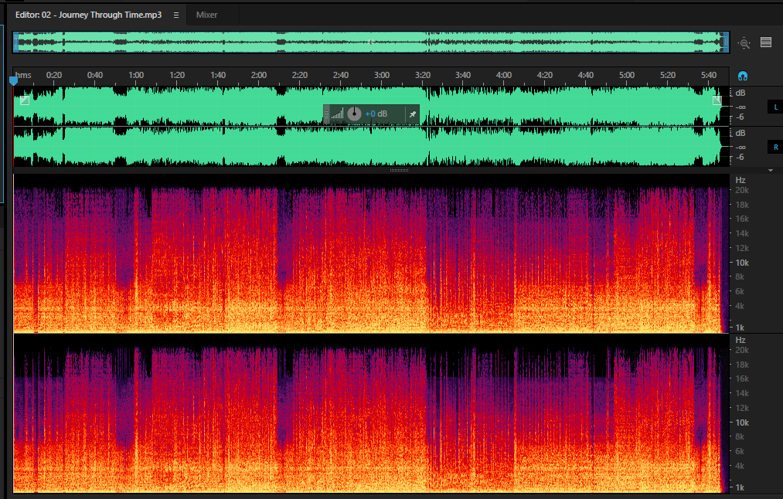The image size is (783, 499).
Task: Expand the small arrow below R channel
Action: click(x=771, y=171)
